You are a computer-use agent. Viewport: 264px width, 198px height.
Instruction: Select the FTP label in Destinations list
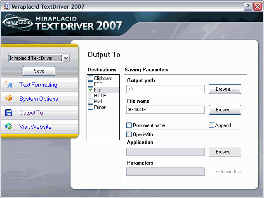[x=98, y=84]
